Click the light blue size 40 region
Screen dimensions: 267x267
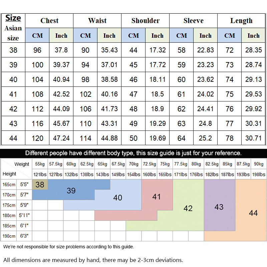click(x=117, y=198)
